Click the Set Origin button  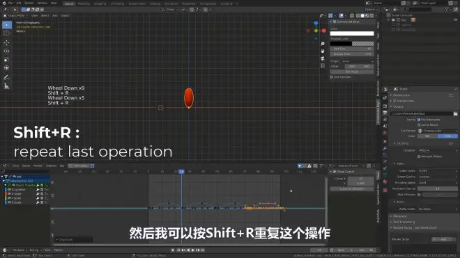[x=352, y=72]
